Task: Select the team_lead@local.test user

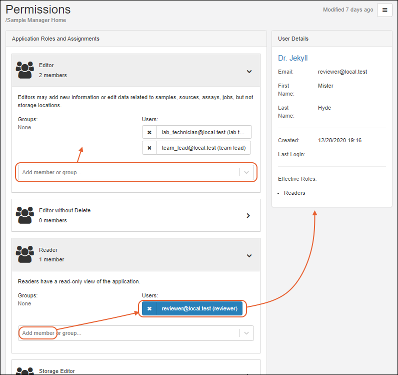Action: click(203, 148)
